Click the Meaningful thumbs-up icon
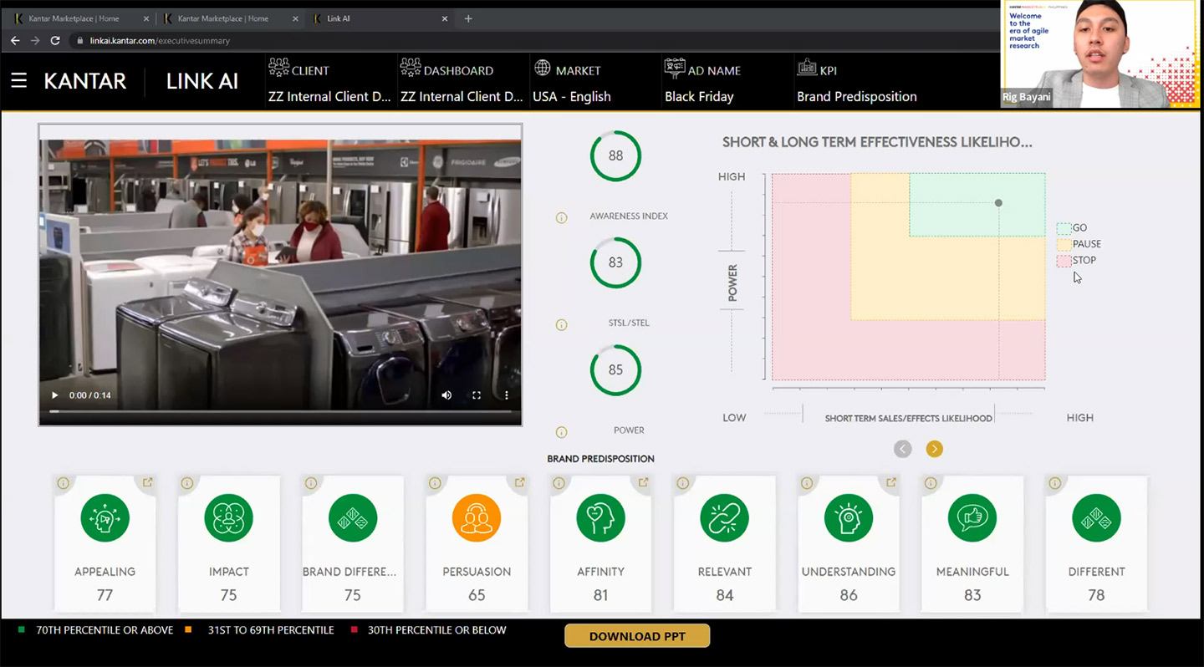This screenshot has width=1204, height=667. [x=972, y=517]
